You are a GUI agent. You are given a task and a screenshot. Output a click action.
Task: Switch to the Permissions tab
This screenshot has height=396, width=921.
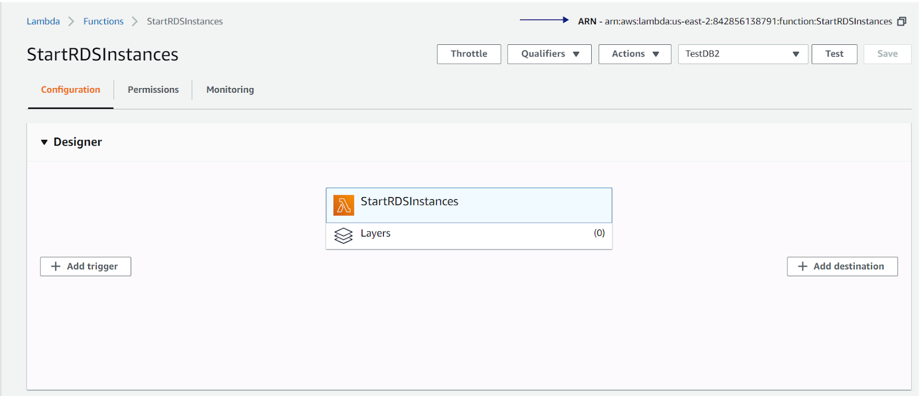pos(153,90)
